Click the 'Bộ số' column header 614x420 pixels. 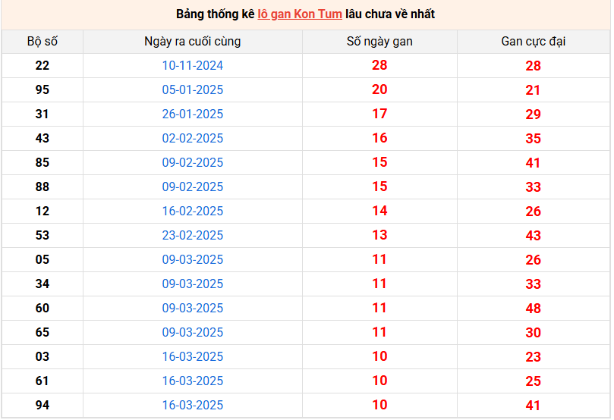[43, 42]
